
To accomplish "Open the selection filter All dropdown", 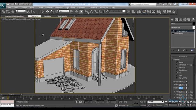I will (x=21, y=11).
